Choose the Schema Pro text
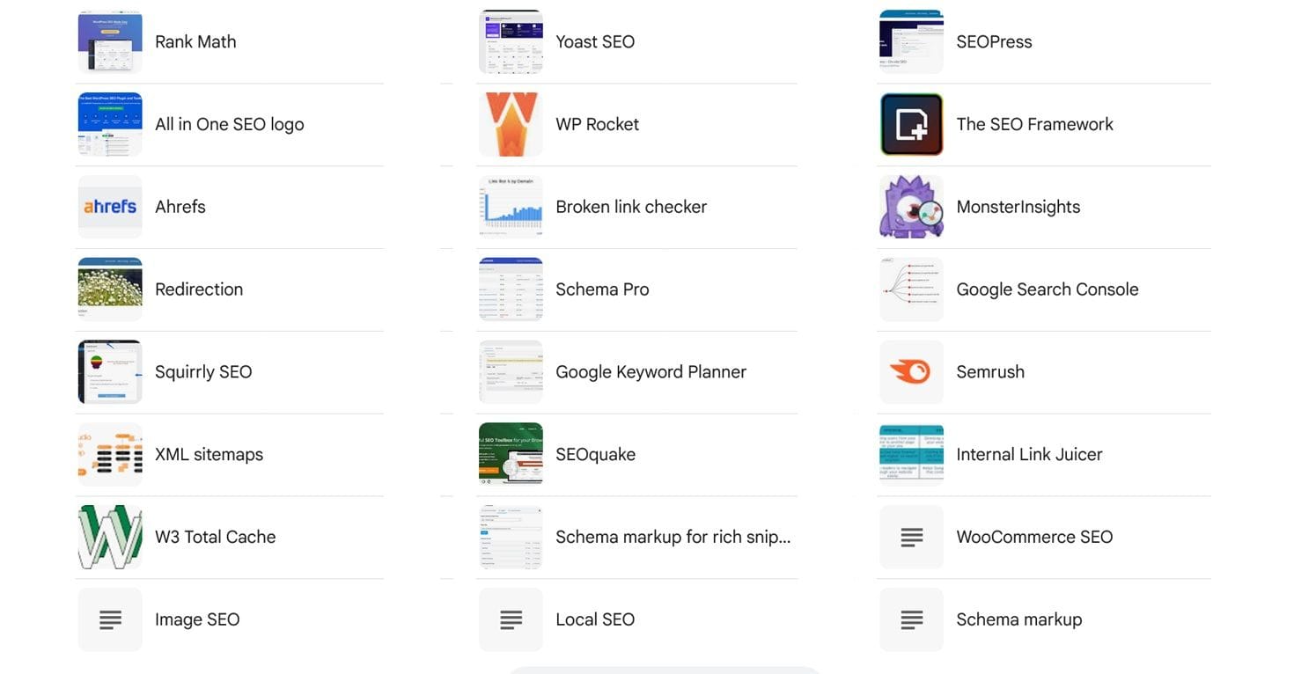The height and width of the screenshot is (674, 1316). tap(602, 289)
